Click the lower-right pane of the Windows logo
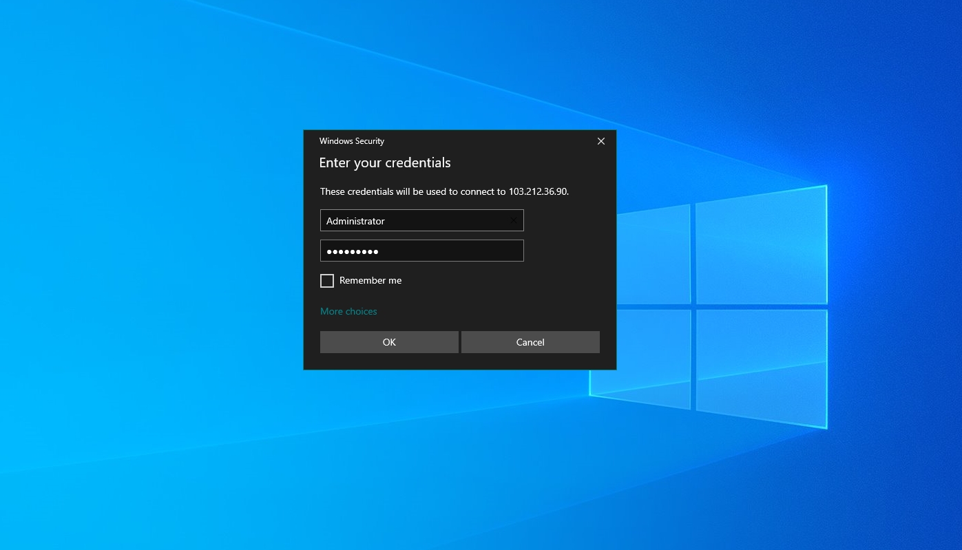This screenshot has width=962, height=550. coord(761,365)
